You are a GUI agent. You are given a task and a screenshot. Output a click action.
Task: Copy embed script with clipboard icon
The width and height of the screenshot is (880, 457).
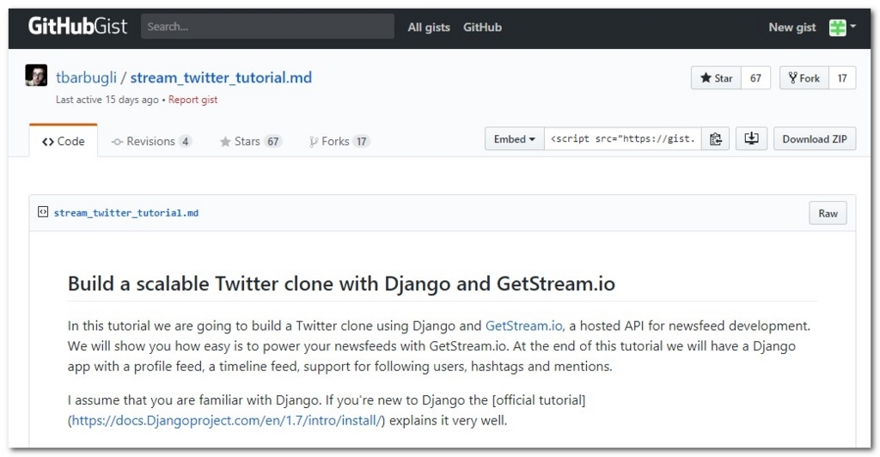point(715,139)
